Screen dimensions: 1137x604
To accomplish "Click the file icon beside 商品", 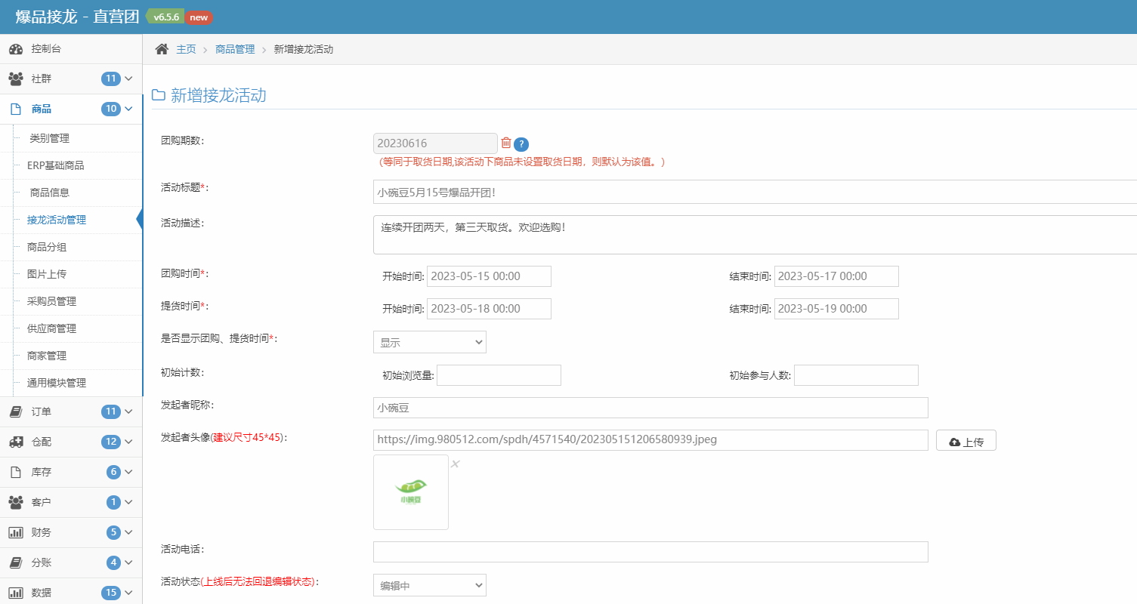I will point(16,109).
